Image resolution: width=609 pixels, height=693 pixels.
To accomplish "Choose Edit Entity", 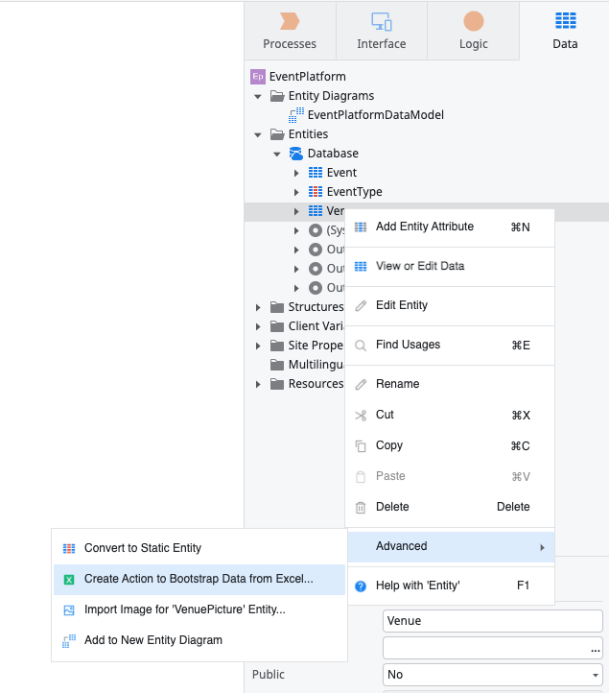I will [x=450, y=305].
